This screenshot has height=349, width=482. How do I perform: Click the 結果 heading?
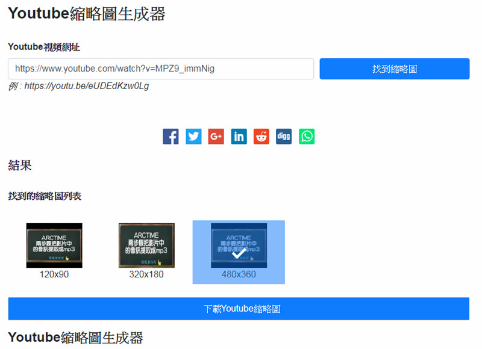coord(20,165)
